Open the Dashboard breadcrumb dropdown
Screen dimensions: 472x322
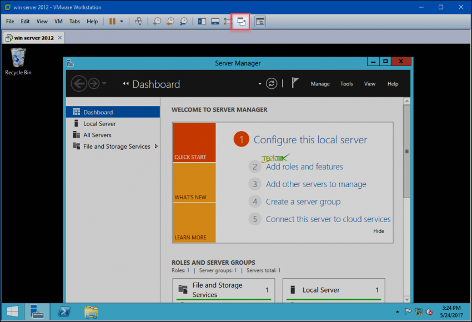259,83
